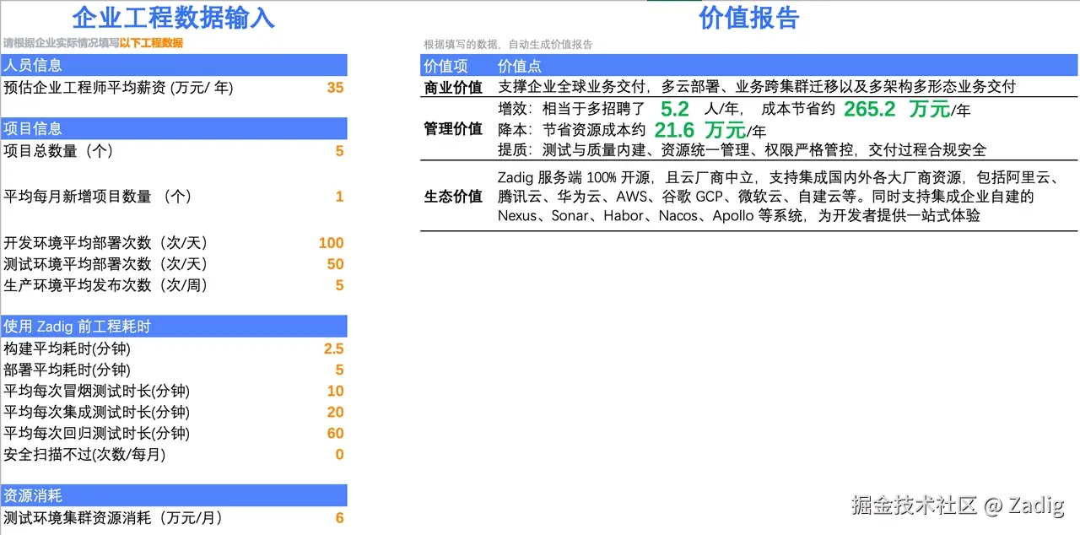1080x535 pixels.
Task: Select label 平均每次冒烟测试时长
Action: coord(97,391)
